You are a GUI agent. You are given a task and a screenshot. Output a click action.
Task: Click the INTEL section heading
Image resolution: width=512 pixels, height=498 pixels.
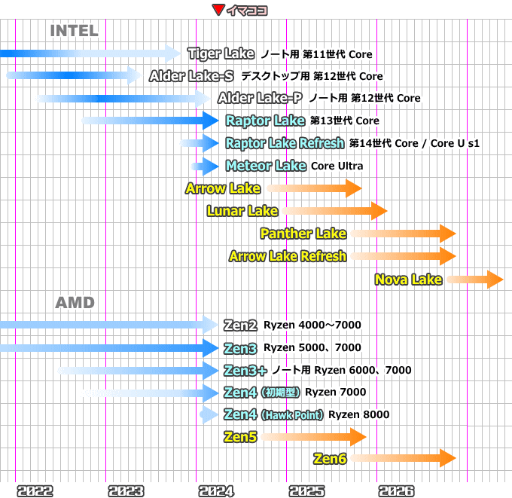pyautogui.click(x=74, y=31)
